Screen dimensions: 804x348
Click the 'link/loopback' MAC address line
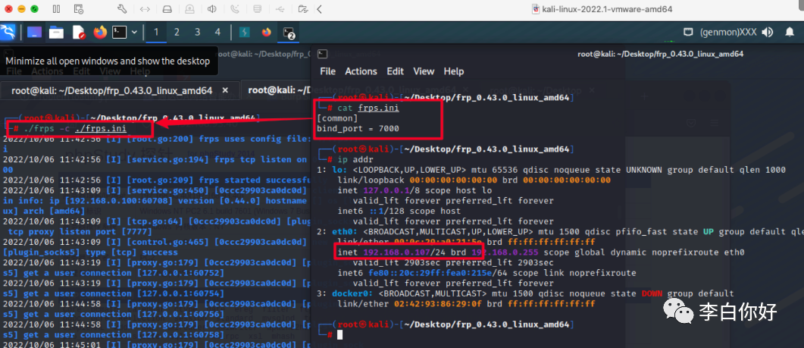click(474, 180)
